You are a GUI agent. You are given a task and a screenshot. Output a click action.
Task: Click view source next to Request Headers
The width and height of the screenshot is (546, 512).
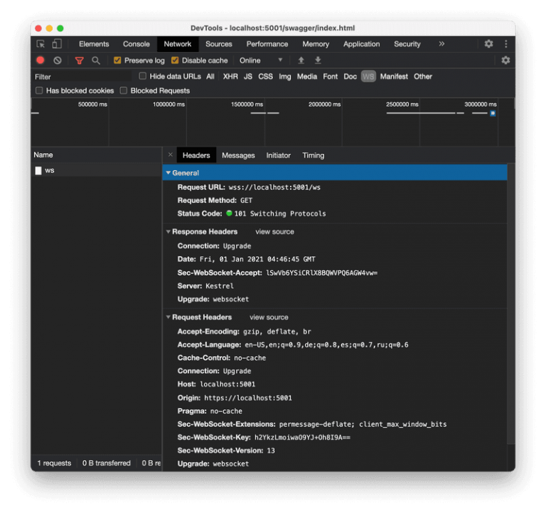(269, 318)
